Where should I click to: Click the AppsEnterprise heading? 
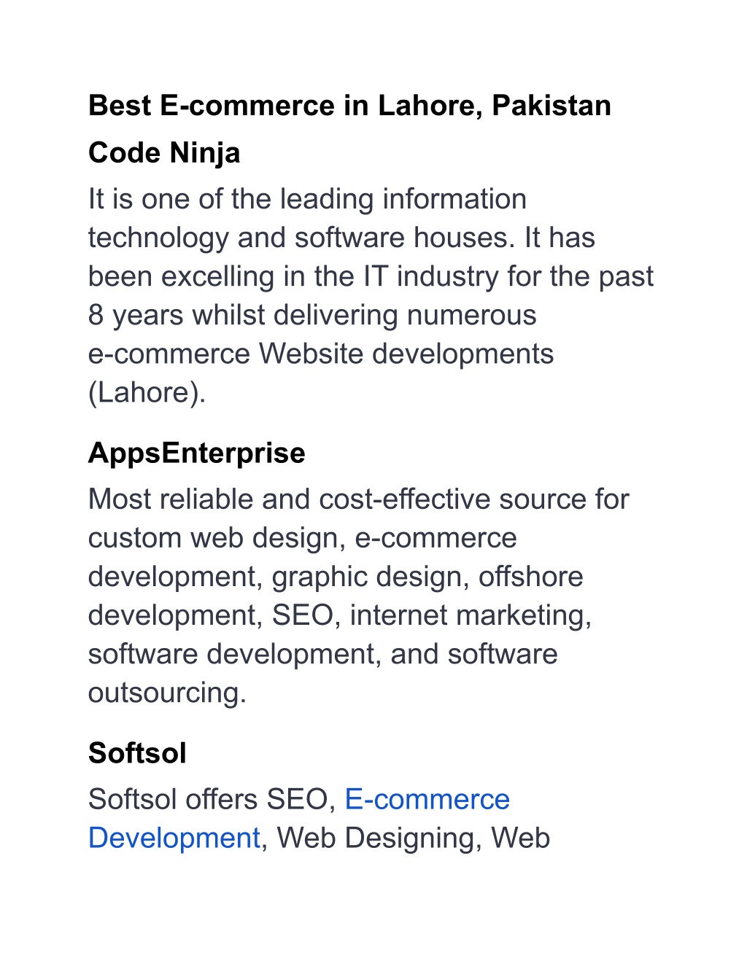[x=197, y=453]
